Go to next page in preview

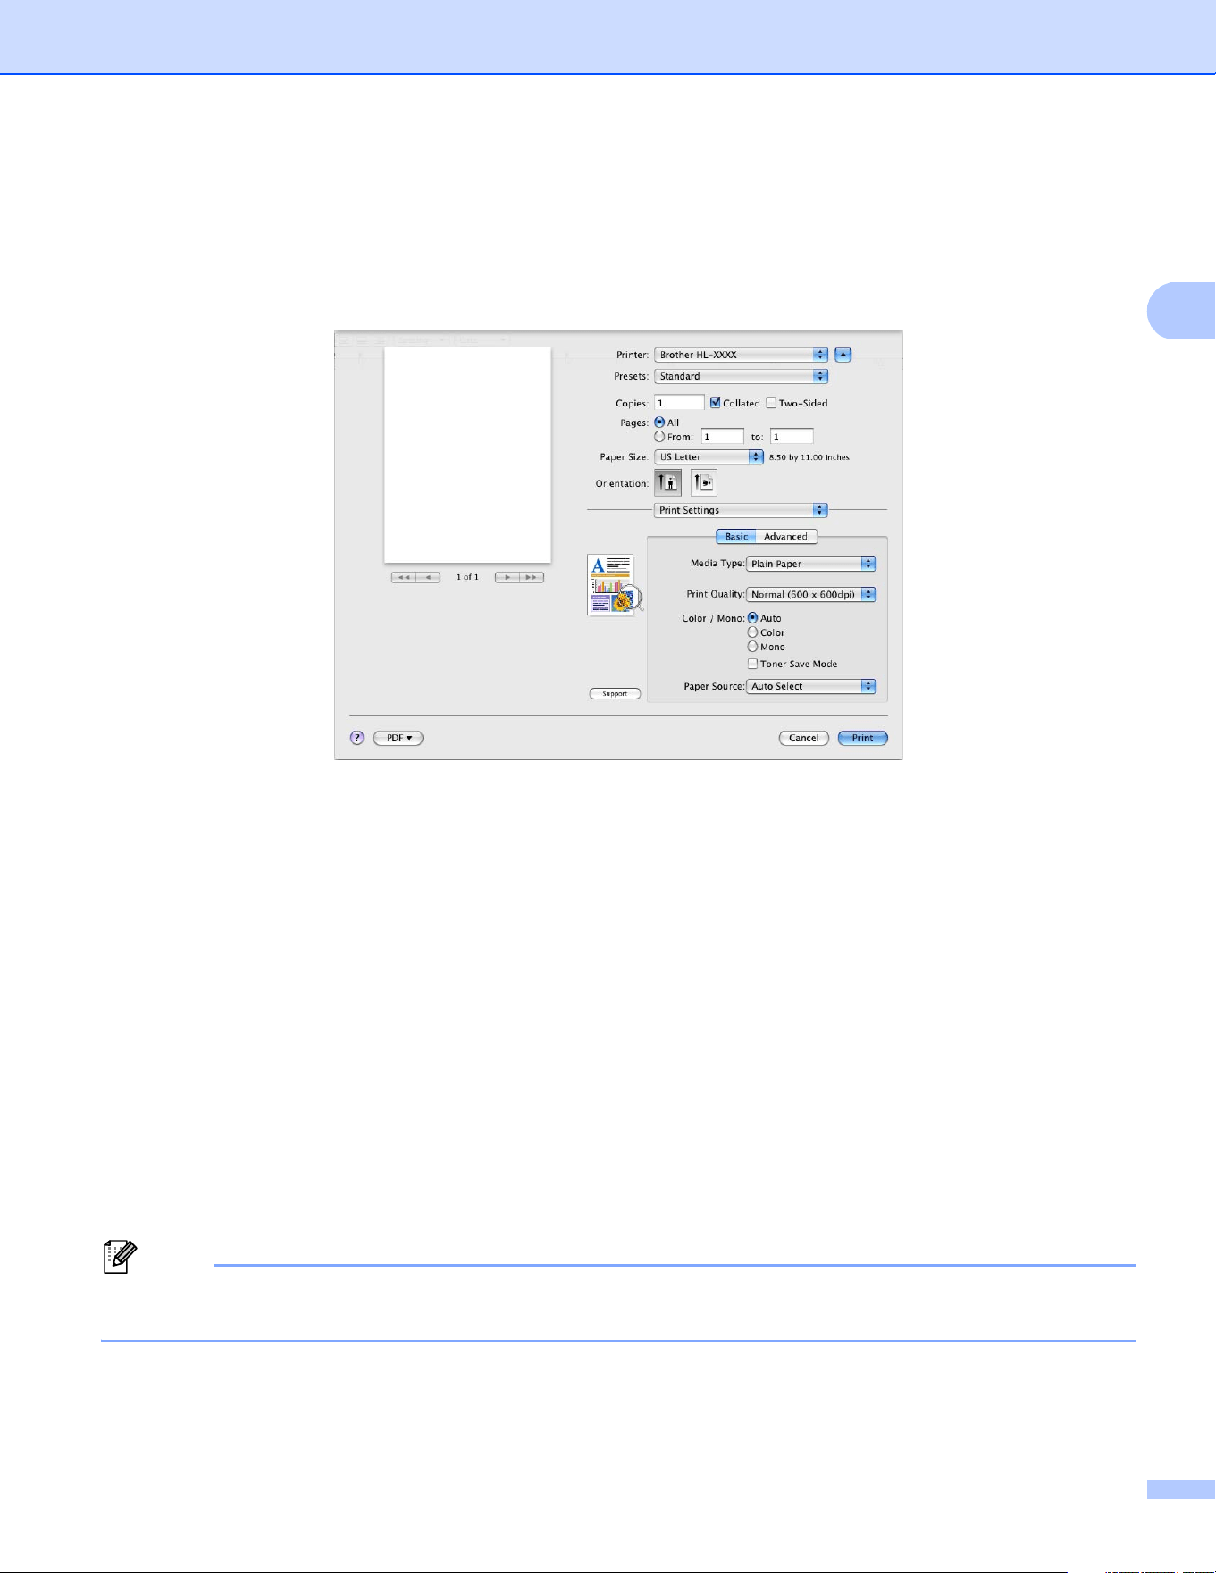(507, 578)
